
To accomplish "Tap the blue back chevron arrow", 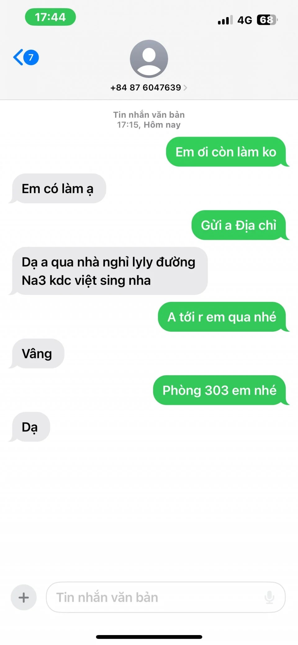I will (18, 57).
